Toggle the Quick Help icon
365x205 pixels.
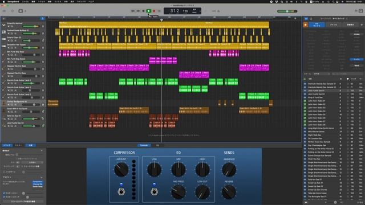coord(13,11)
